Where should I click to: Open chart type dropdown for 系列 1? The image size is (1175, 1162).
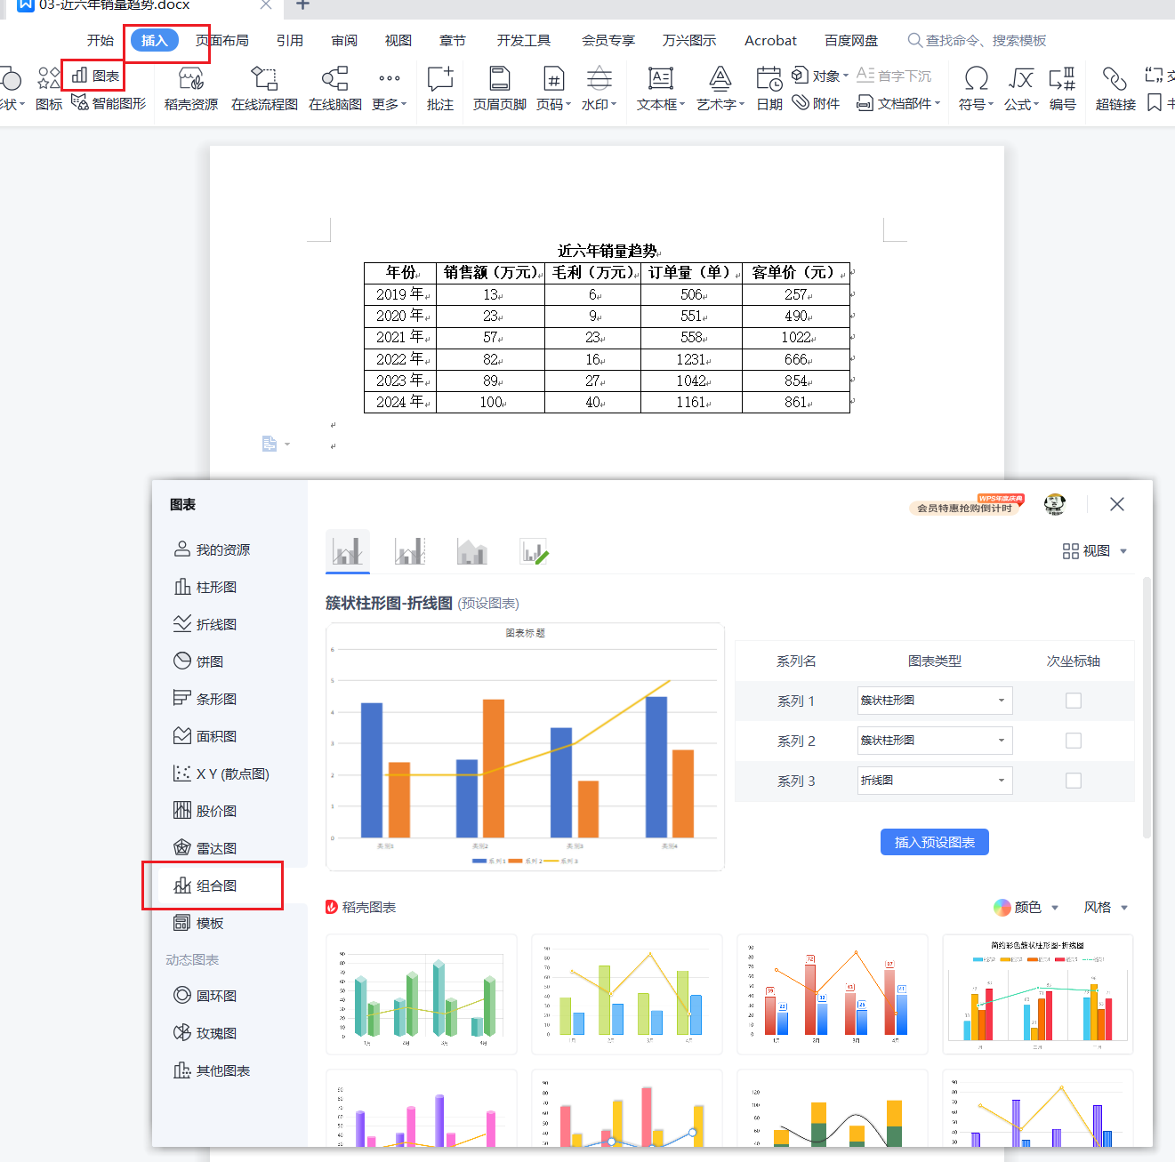[934, 701]
